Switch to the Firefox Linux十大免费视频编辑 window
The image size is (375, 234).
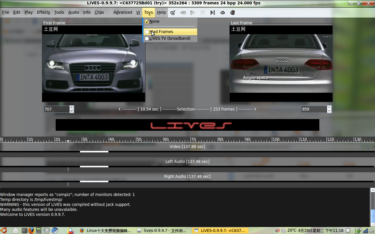click(x=105, y=230)
